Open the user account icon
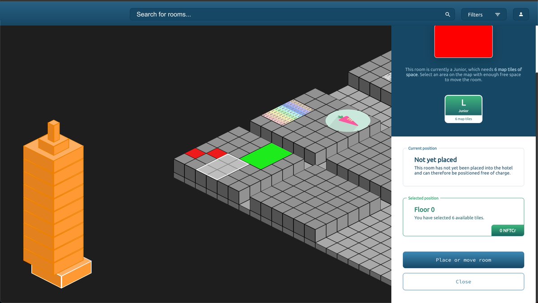This screenshot has height=303, width=538. [521, 14]
